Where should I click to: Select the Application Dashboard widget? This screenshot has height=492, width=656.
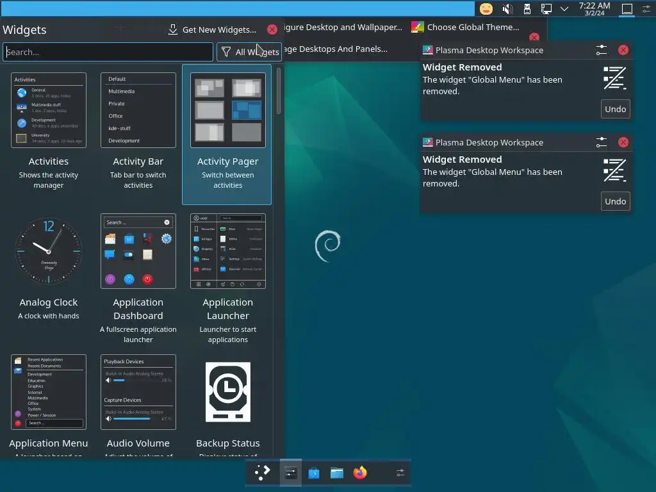coord(138,251)
